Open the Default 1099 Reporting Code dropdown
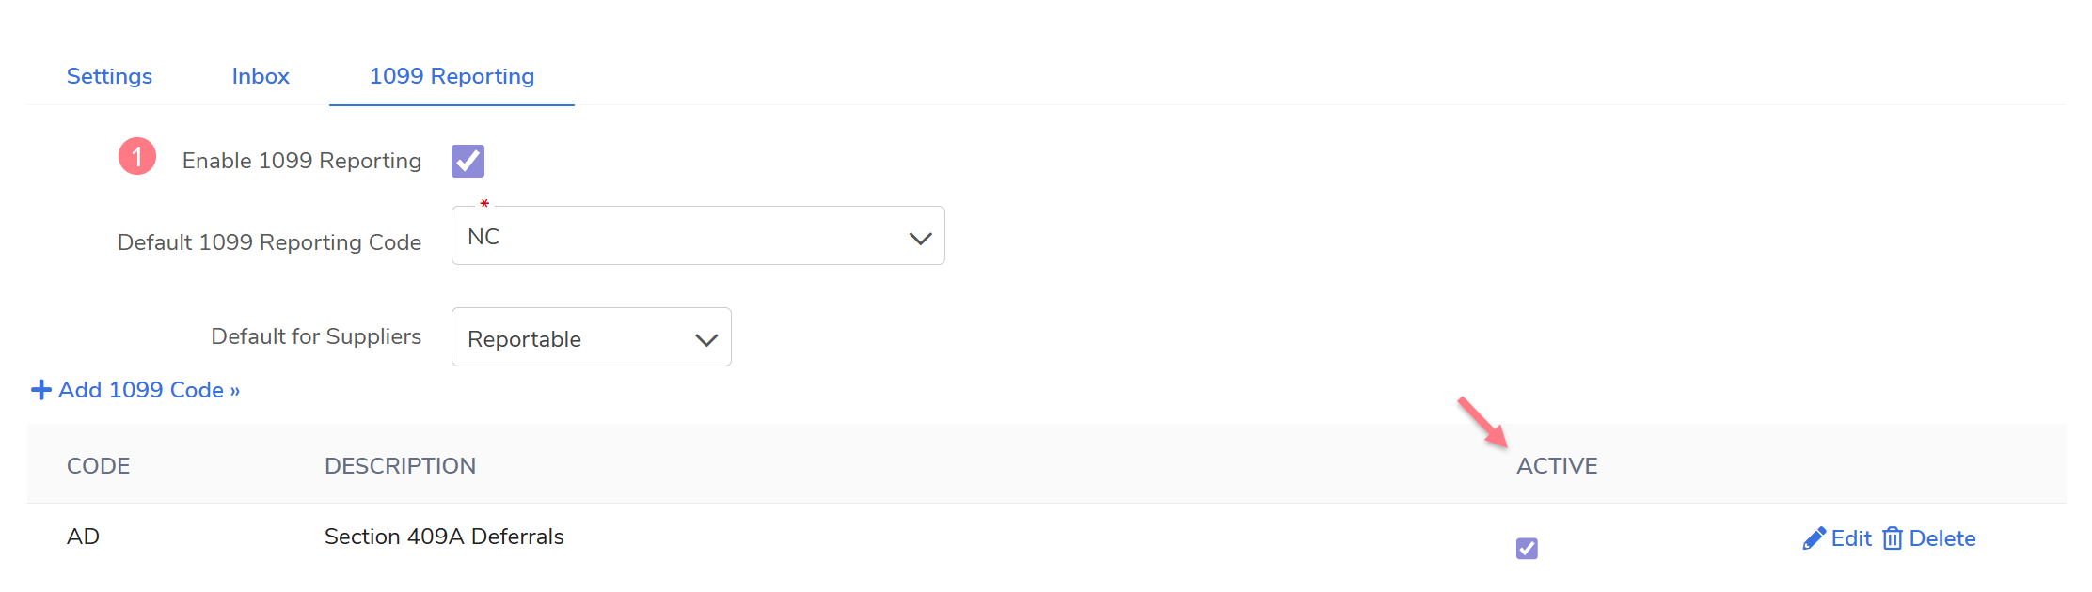 (x=697, y=236)
